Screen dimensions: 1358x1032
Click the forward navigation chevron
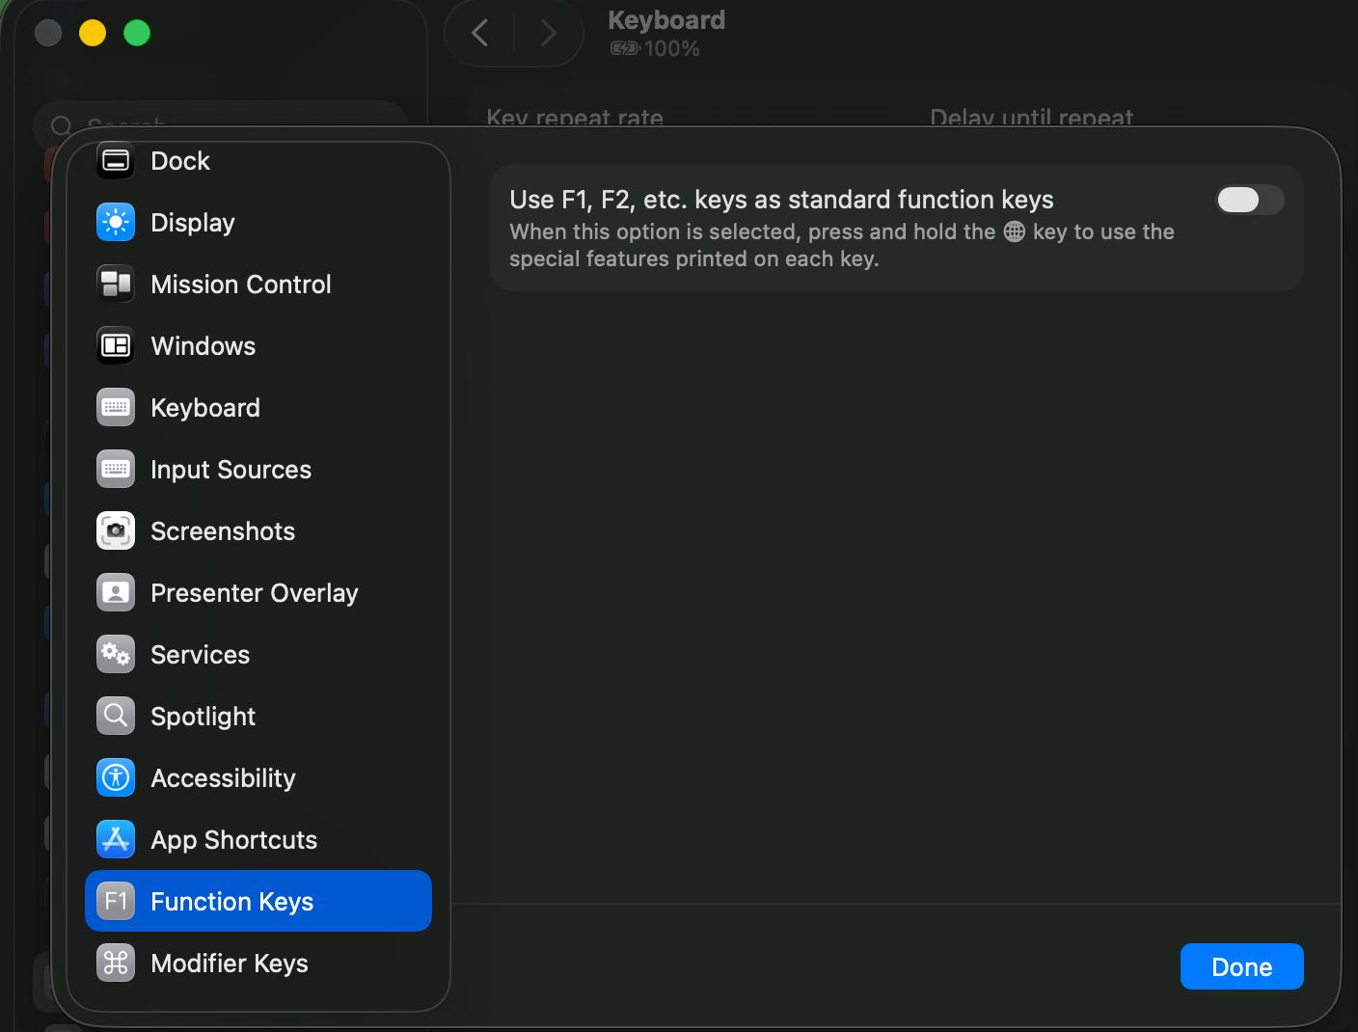coord(549,34)
